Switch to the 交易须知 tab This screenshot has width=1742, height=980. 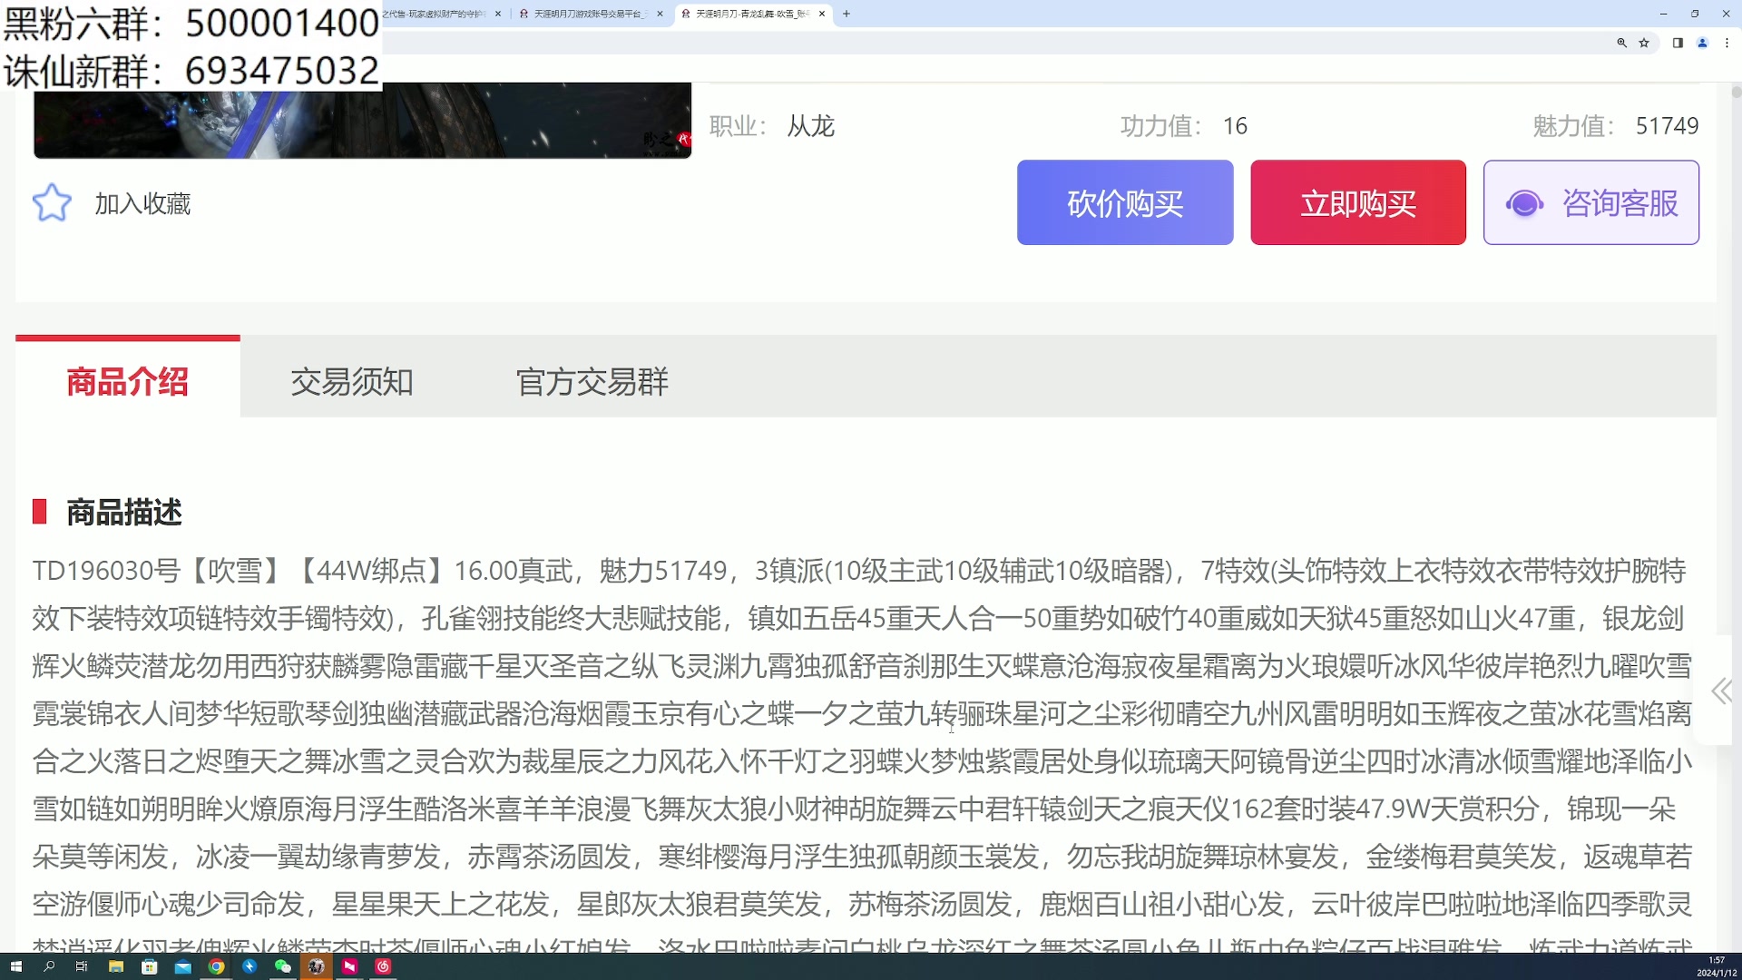coord(351,382)
